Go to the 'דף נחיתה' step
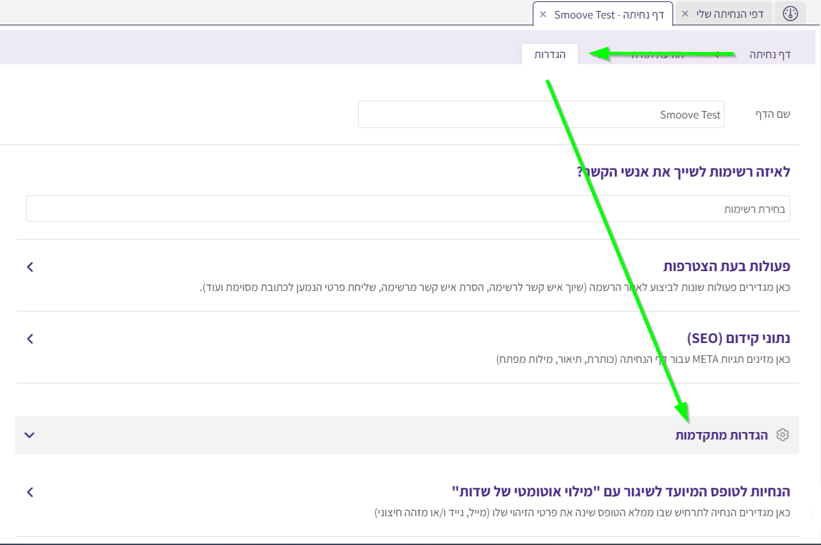 coord(769,54)
